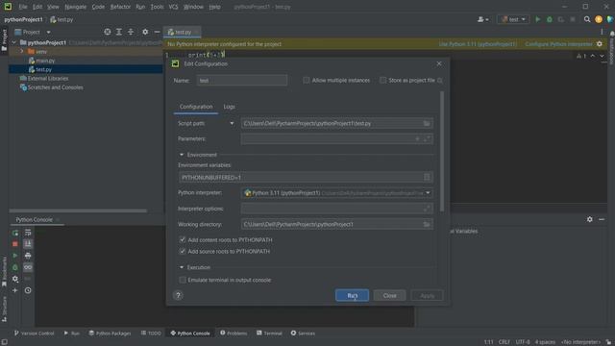Switch to the Logs tab
The width and height of the screenshot is (615, 346).
(x=229, y=107)
